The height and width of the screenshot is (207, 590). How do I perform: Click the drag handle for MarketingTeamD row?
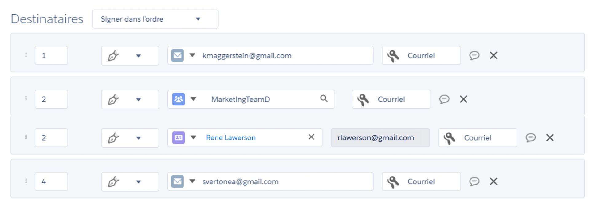coord(26,98)
